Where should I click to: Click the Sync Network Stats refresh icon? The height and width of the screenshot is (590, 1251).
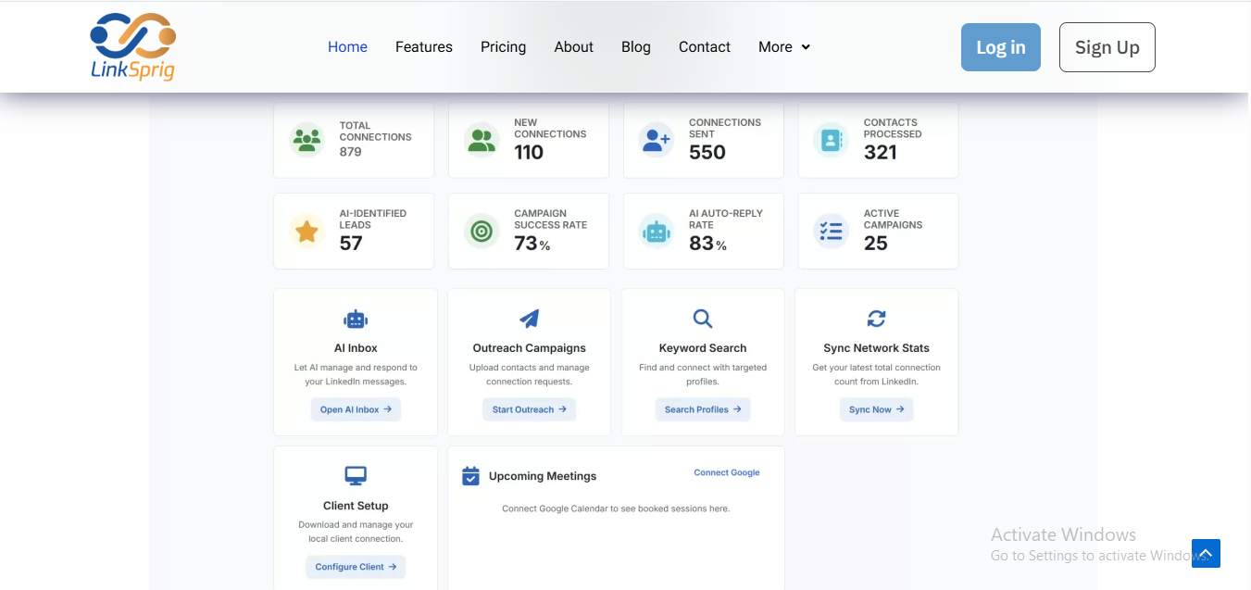(876, 319)
